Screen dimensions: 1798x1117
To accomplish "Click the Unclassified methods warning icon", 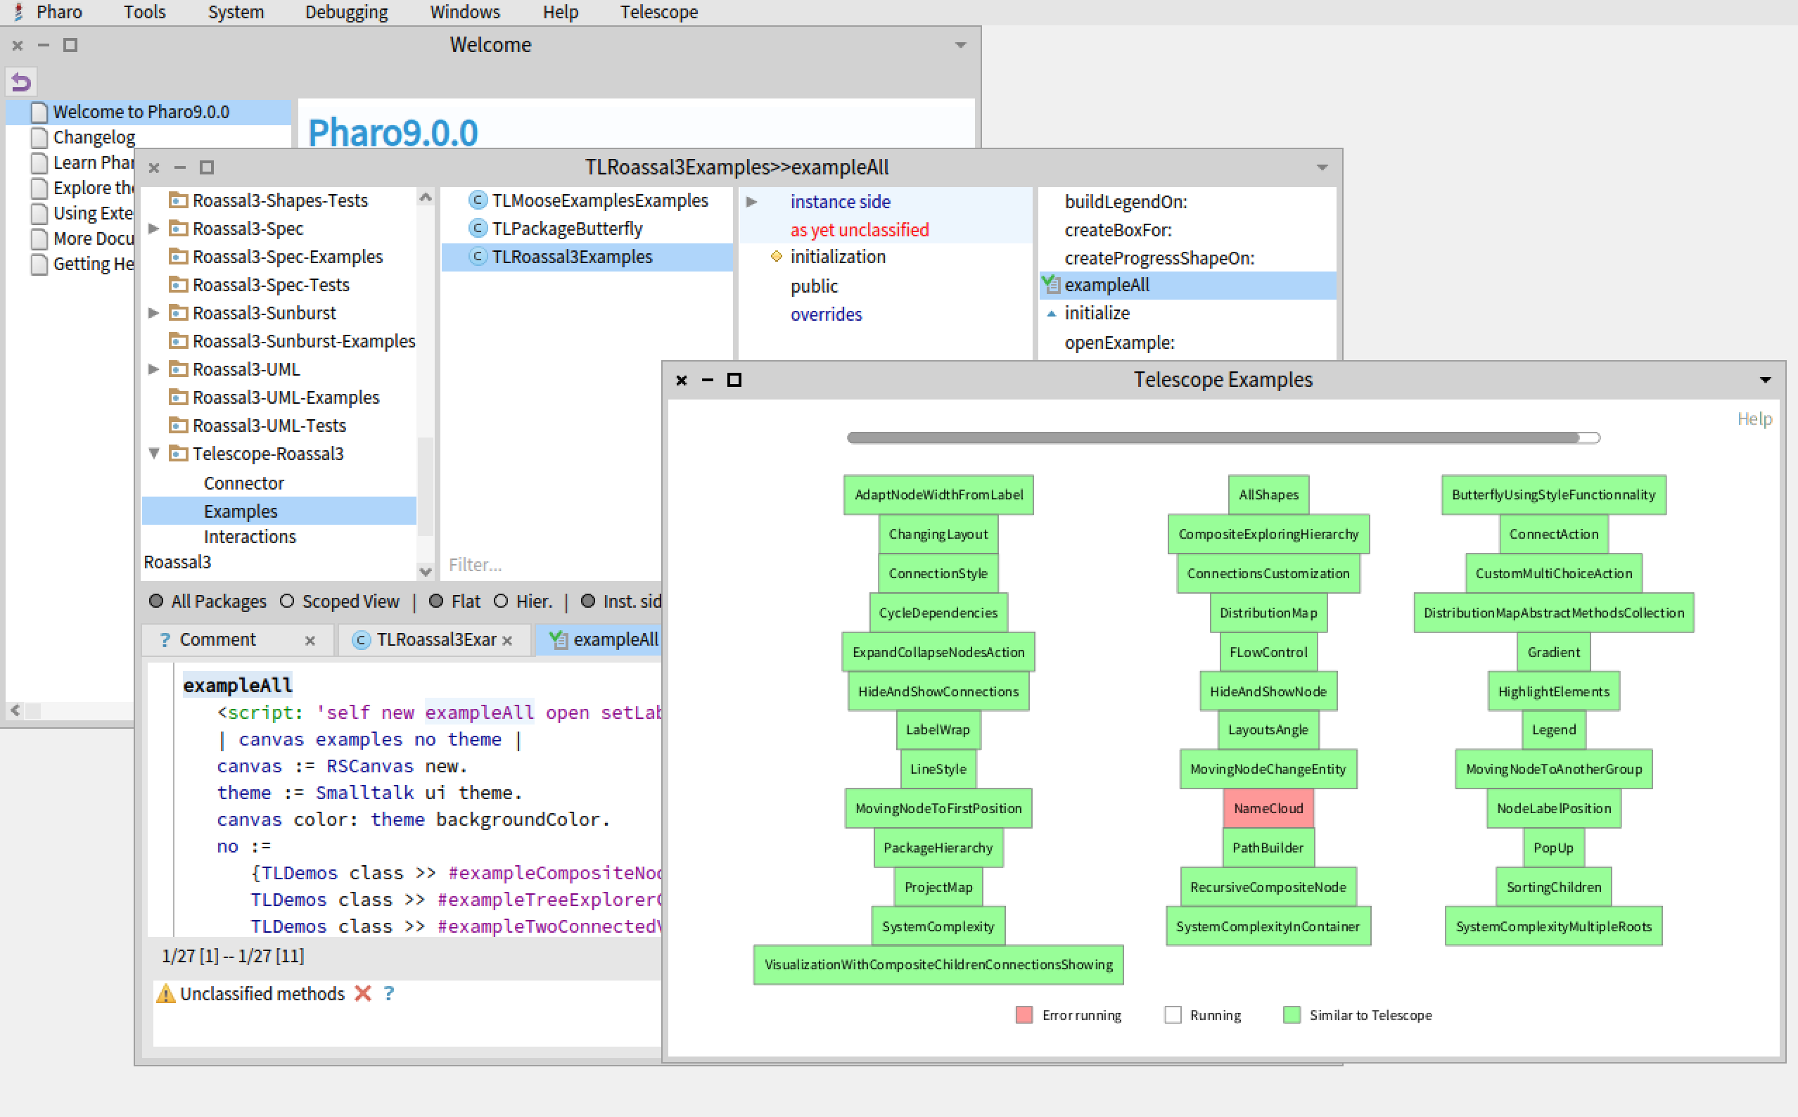I will [165, 995].
